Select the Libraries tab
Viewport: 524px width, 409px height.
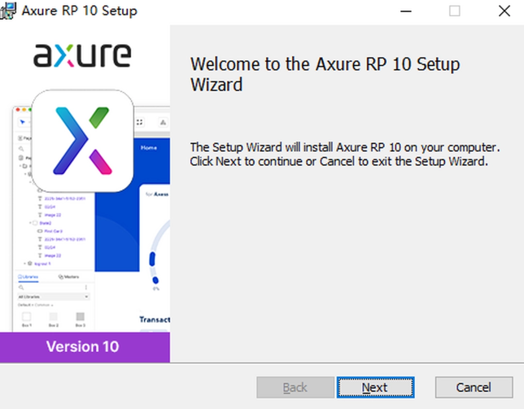28,277
